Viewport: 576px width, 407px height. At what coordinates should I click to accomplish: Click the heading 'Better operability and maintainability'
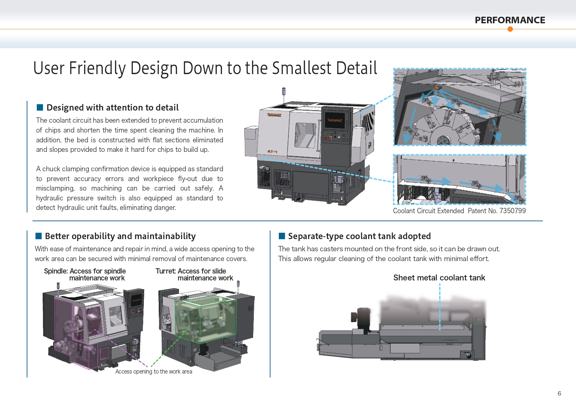[120, 236]
